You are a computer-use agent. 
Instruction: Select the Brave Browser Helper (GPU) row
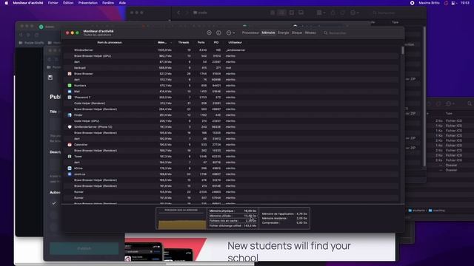(x=231, y=56)
